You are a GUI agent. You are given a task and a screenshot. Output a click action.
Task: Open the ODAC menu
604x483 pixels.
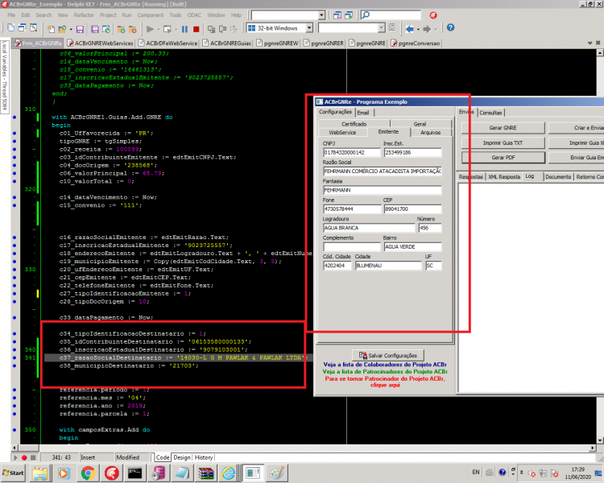[194, 15]
